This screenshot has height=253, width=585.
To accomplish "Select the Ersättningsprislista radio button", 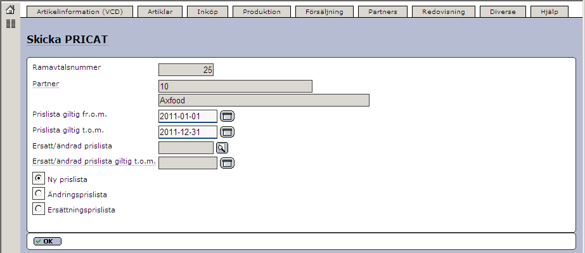I will click(39, 209).
